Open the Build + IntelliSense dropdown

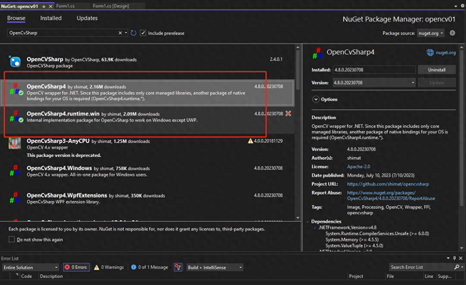[214, 267]
